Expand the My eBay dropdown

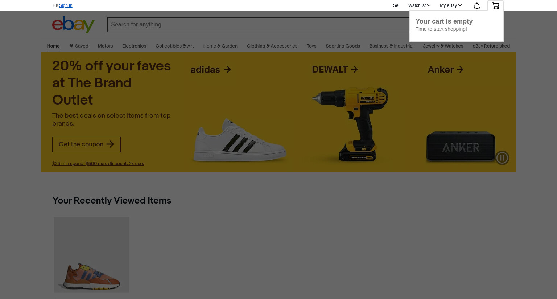(x=451, y=5)
